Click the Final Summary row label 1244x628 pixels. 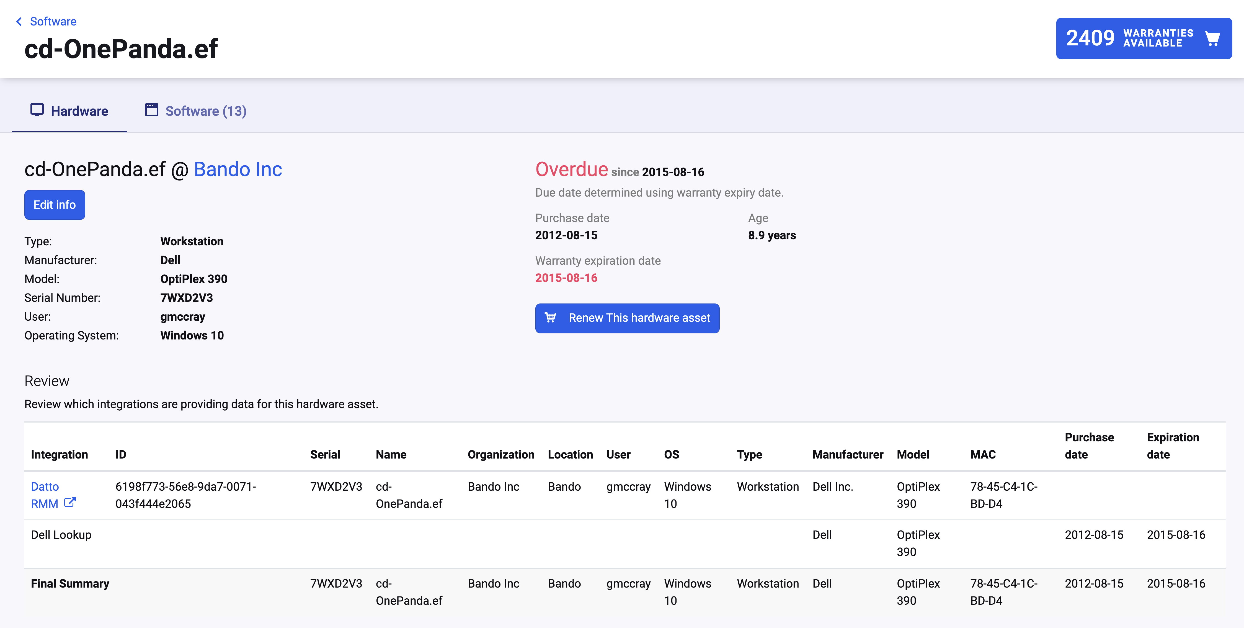click(x=70, y=583)
